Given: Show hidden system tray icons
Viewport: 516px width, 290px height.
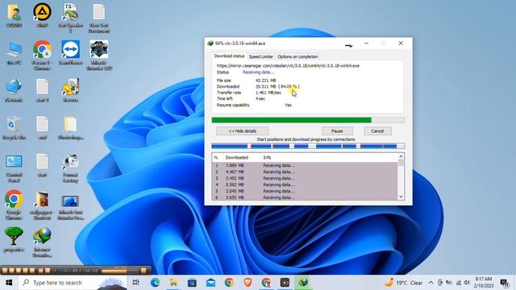Looking at the screenshot, I should [x=431, y=283].
